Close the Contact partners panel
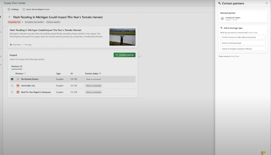 click(266, 3)
